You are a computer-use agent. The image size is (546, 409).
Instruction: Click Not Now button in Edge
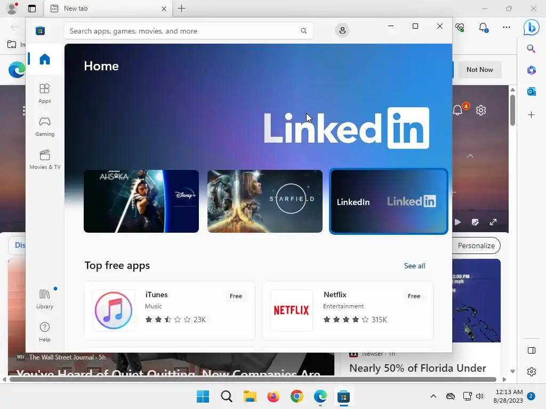[479, 70]
